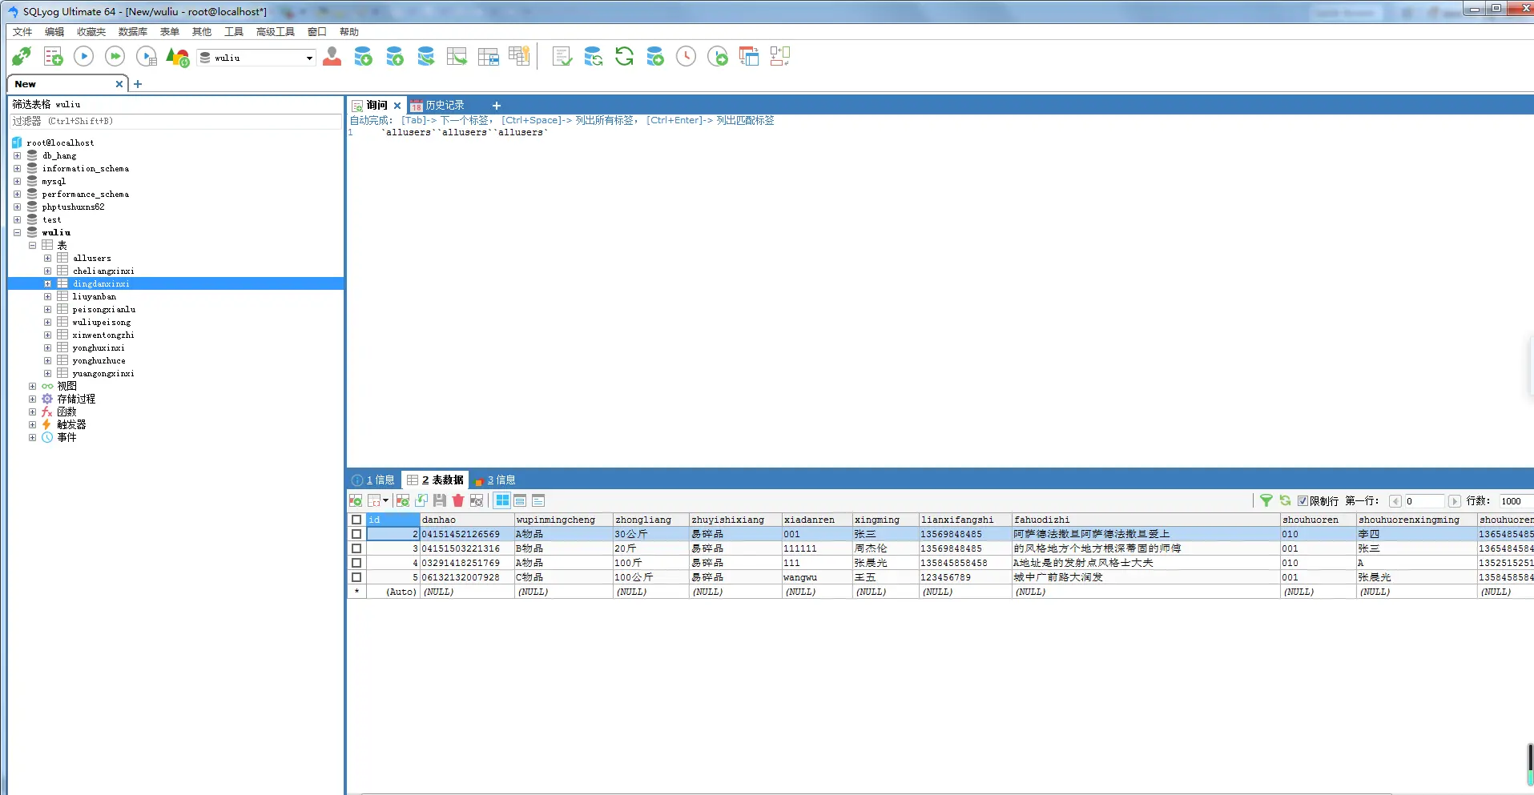The width and height of the screenshot is (1534, 795).
Task: Click the create new connection plug icon
Action: (x=22, y=57)
